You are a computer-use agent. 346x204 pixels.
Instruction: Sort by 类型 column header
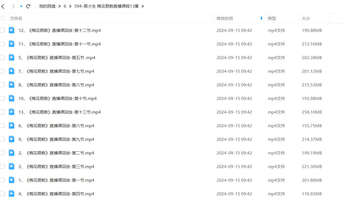coord(272,18)
